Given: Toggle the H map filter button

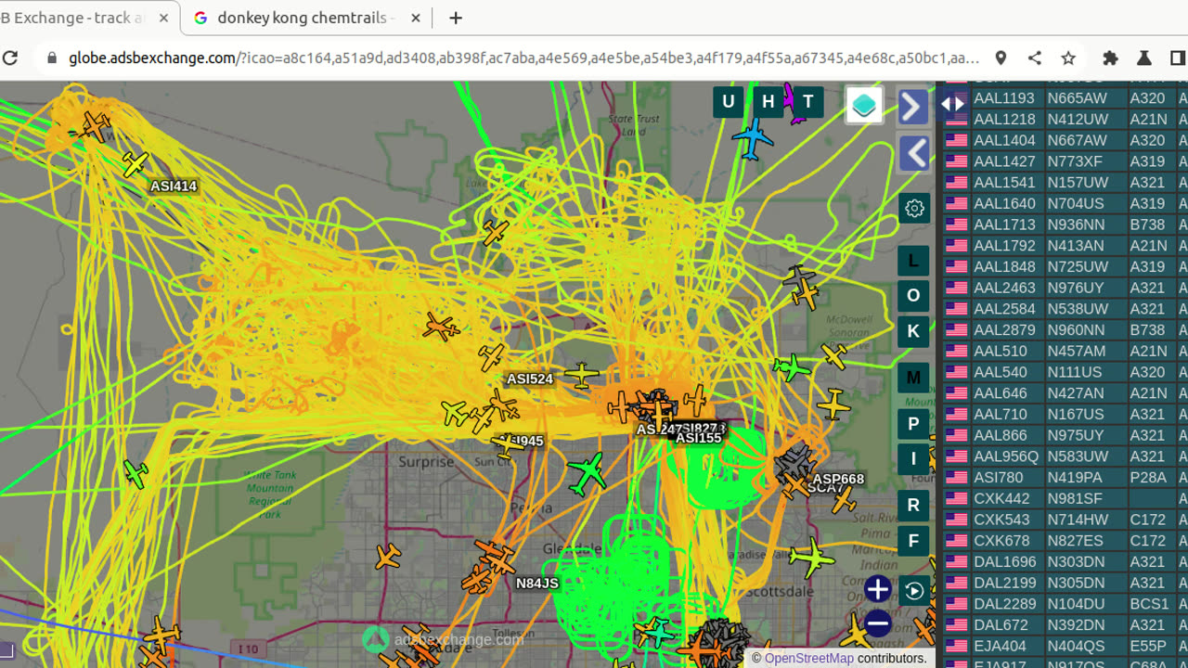Looking at the screenshot, I should click(x=768, y=102).
